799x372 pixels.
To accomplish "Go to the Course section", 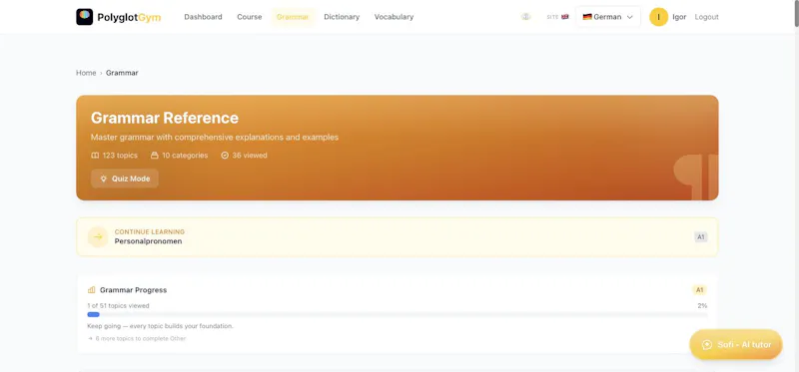I will click(x=249, y=17).
